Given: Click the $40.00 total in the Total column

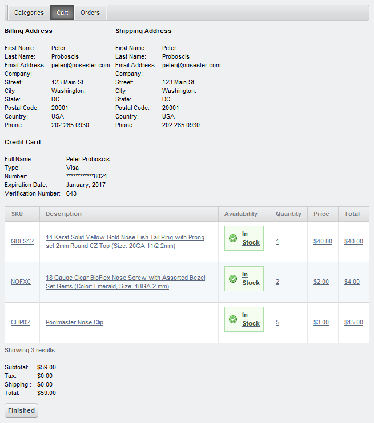Looking at the screenshot, I should coord(353,241).
